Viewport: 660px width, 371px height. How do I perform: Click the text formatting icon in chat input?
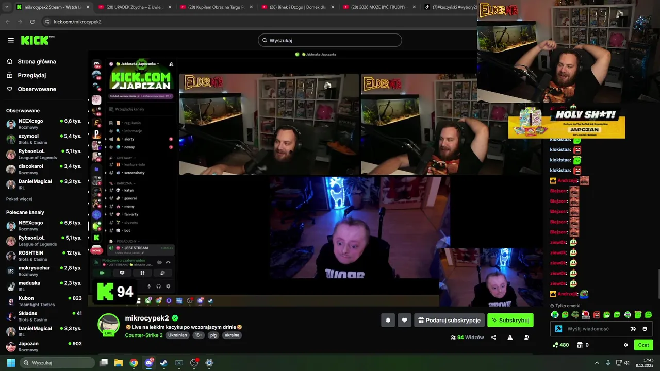[x=633, y=329]
